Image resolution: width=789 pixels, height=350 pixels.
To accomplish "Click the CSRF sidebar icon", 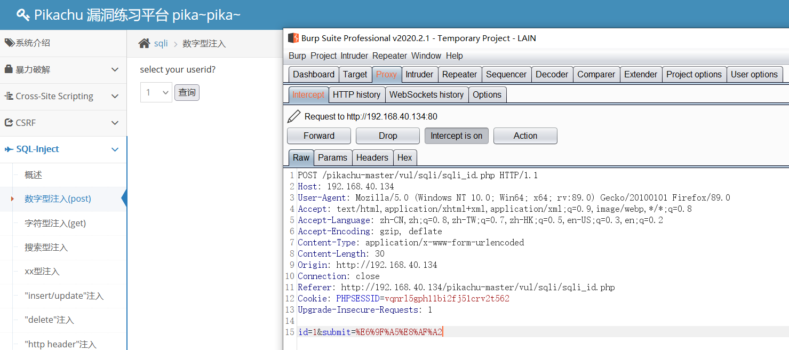I will [x=9, y=123].
